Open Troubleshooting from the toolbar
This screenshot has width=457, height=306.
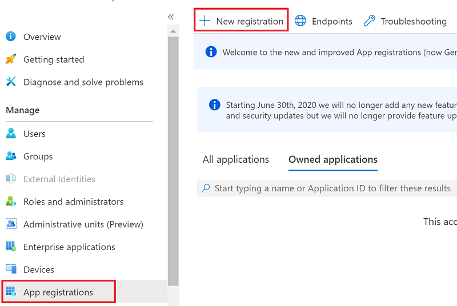406,21
